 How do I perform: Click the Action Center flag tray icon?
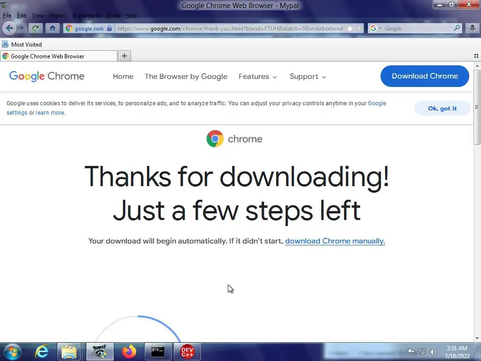pyautogui.click(x=411, y=352)
